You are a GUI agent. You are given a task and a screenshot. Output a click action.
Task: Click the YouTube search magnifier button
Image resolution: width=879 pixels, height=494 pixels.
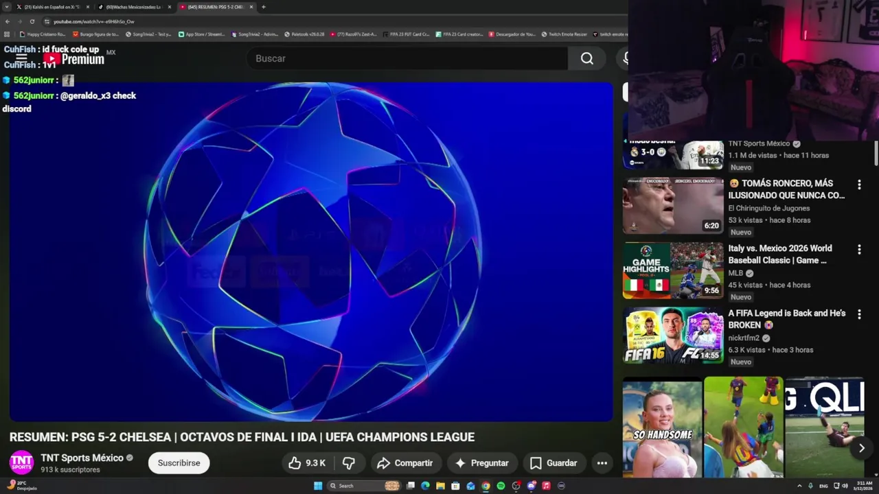(x=587, y=58)
